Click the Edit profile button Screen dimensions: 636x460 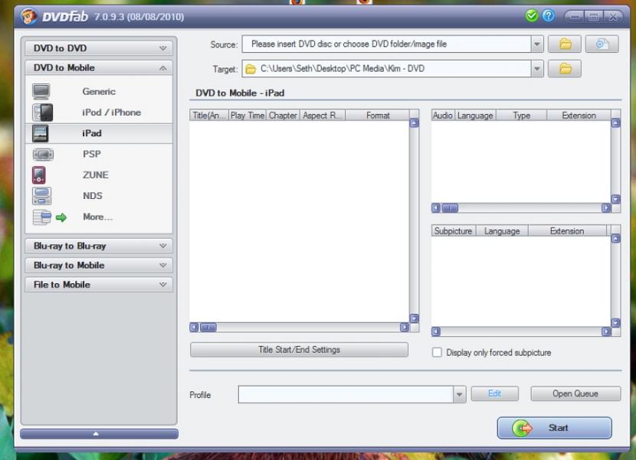coord(494,393)
